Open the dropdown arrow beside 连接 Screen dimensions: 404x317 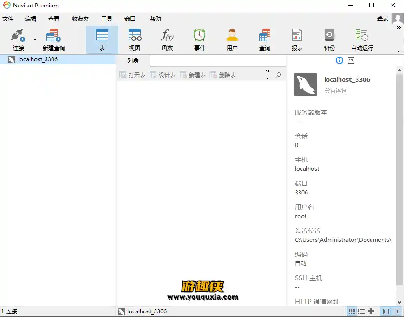click(35, 39)
